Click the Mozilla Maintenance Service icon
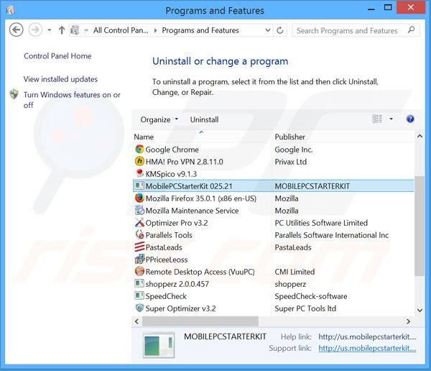431x371 pixels. [x=139, y=210]
